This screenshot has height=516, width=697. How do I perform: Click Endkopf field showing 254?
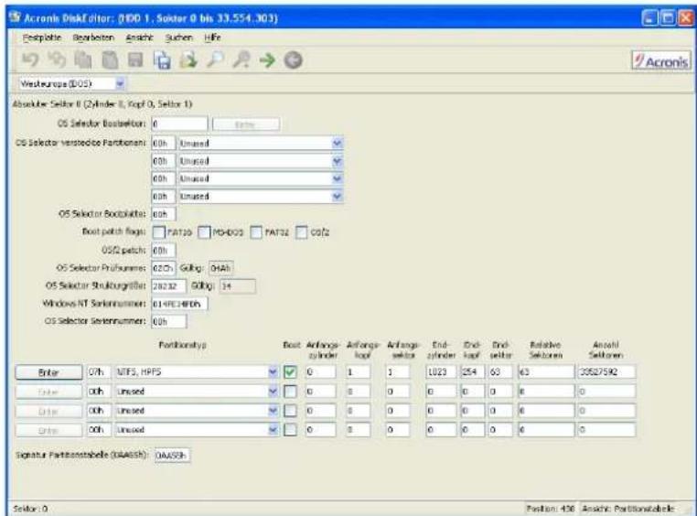coord(473,372)
